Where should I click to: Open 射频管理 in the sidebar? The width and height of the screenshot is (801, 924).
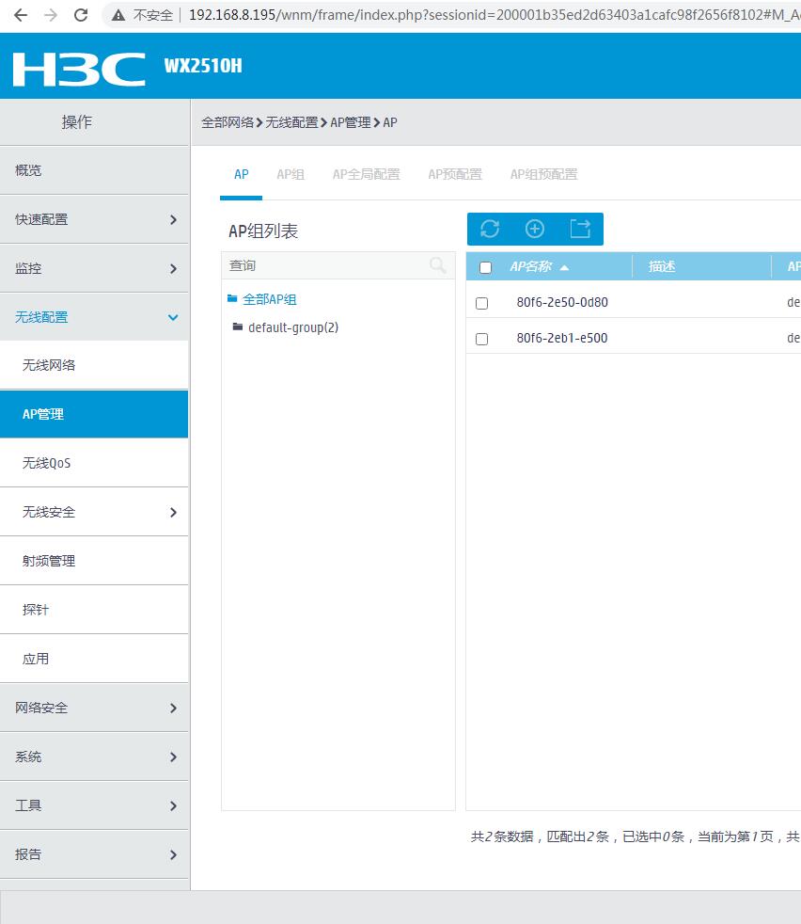click(94, 561)
